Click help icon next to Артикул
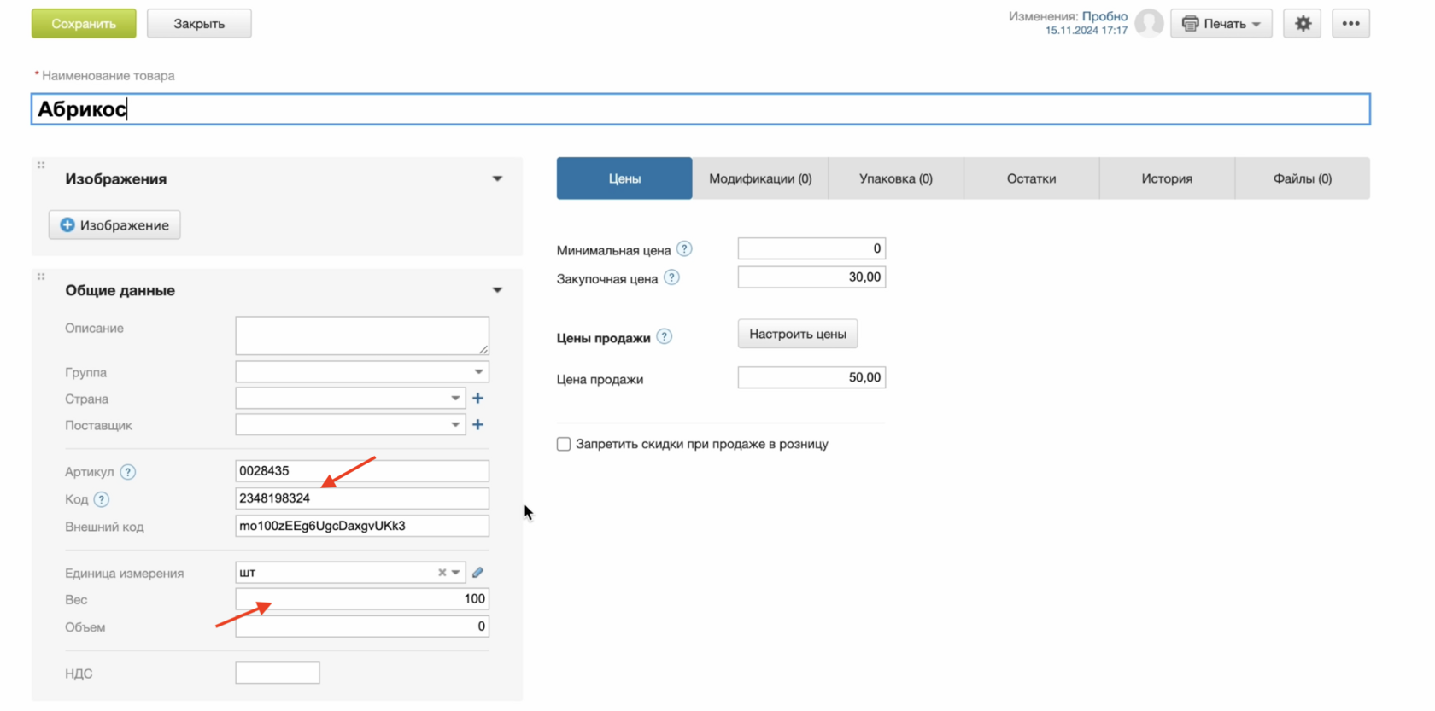This screenshot has width=1435, height=711. tap(128, 472)
